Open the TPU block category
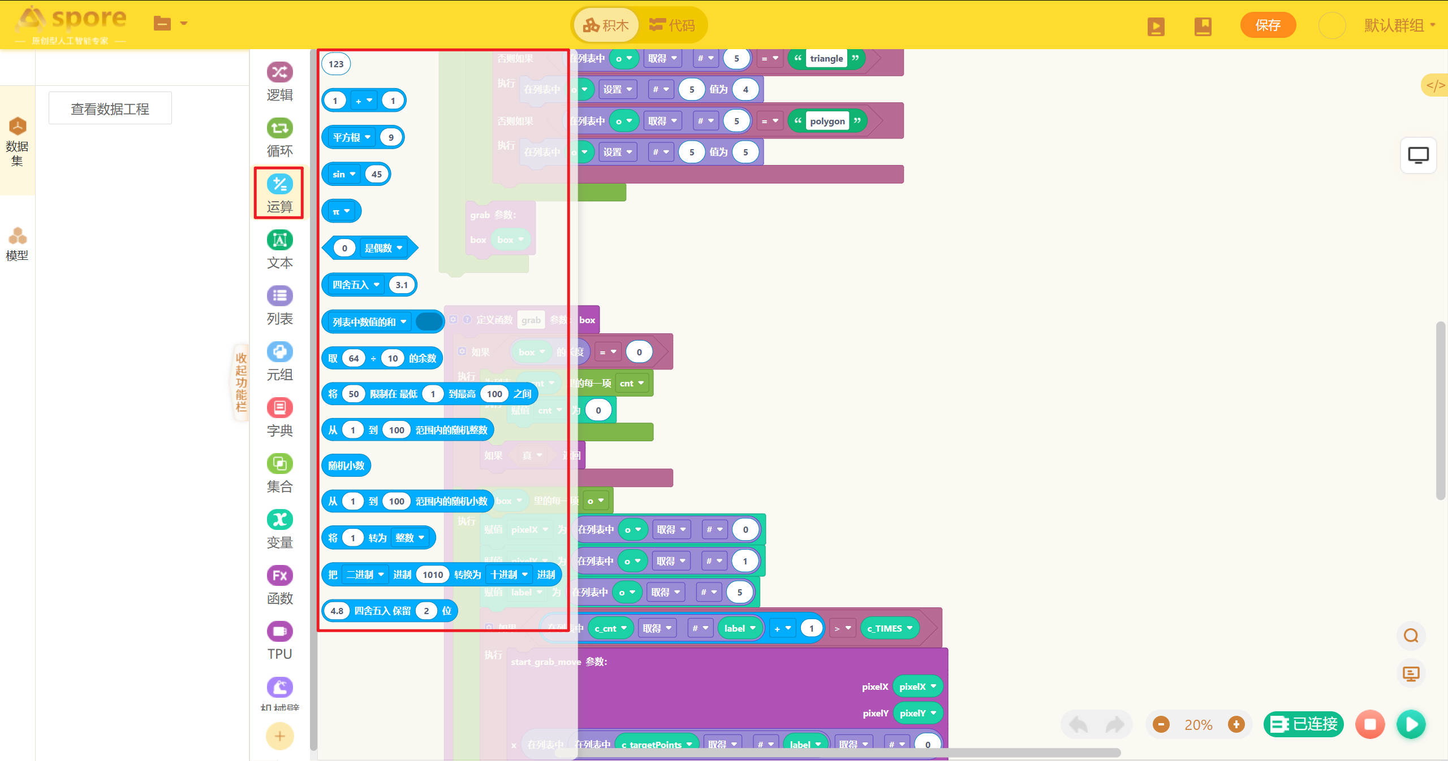Viewport: 1448px width, 761px height. point(279,641)
